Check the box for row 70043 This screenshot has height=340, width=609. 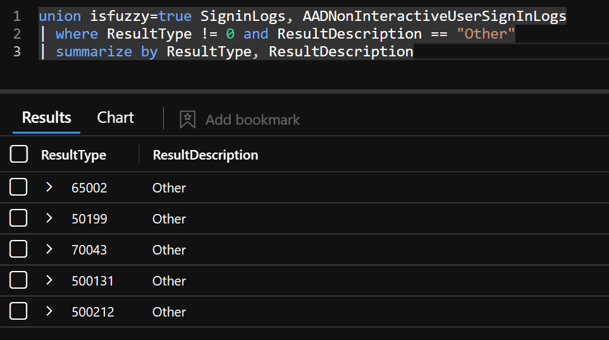[18, 249]
